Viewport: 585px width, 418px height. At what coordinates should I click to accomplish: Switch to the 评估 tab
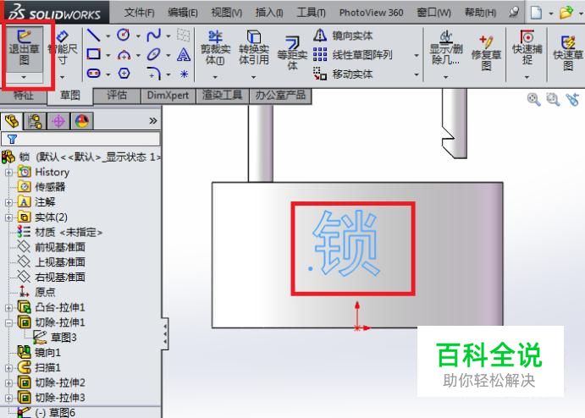click(x=117, y=96)
